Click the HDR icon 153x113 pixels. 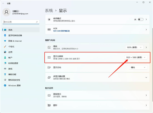(x=49, y=30)
